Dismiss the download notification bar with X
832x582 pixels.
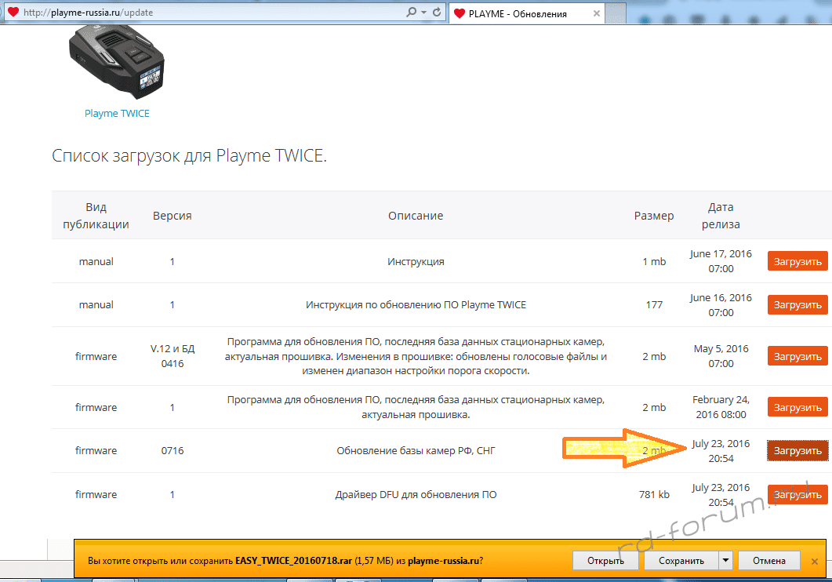pos(815,562)
